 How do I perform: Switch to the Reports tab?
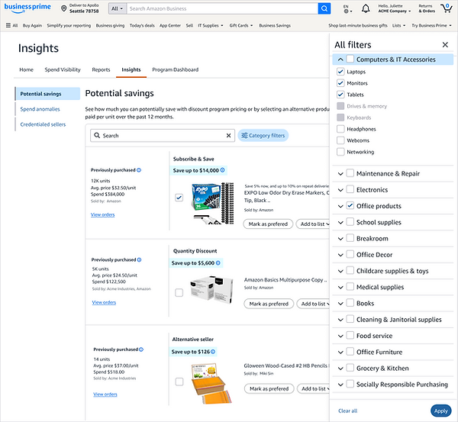point(101,69)
